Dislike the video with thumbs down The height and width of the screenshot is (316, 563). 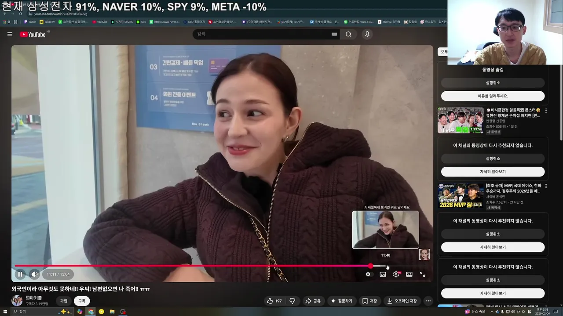click(x=292, y=301)
